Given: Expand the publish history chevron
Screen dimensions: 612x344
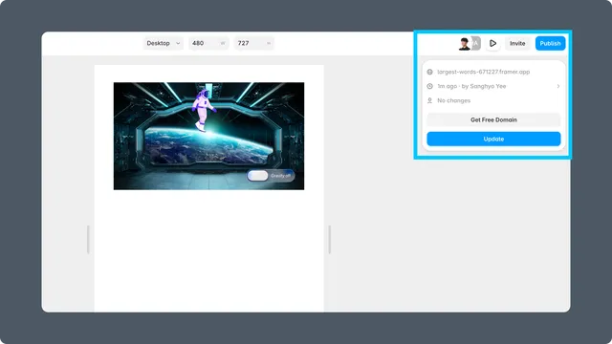Looking at the screenshot, I should click(x=558, y=86).
